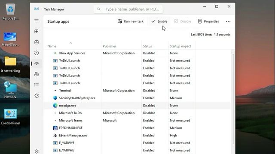The height and width of the screenshot is (154, 275).
Task: Click the EEventManager.exe icon
Action: (x=55, y=136)
